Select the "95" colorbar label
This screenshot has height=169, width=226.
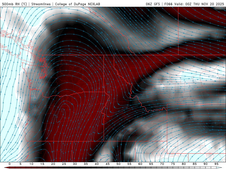(216, 164)
